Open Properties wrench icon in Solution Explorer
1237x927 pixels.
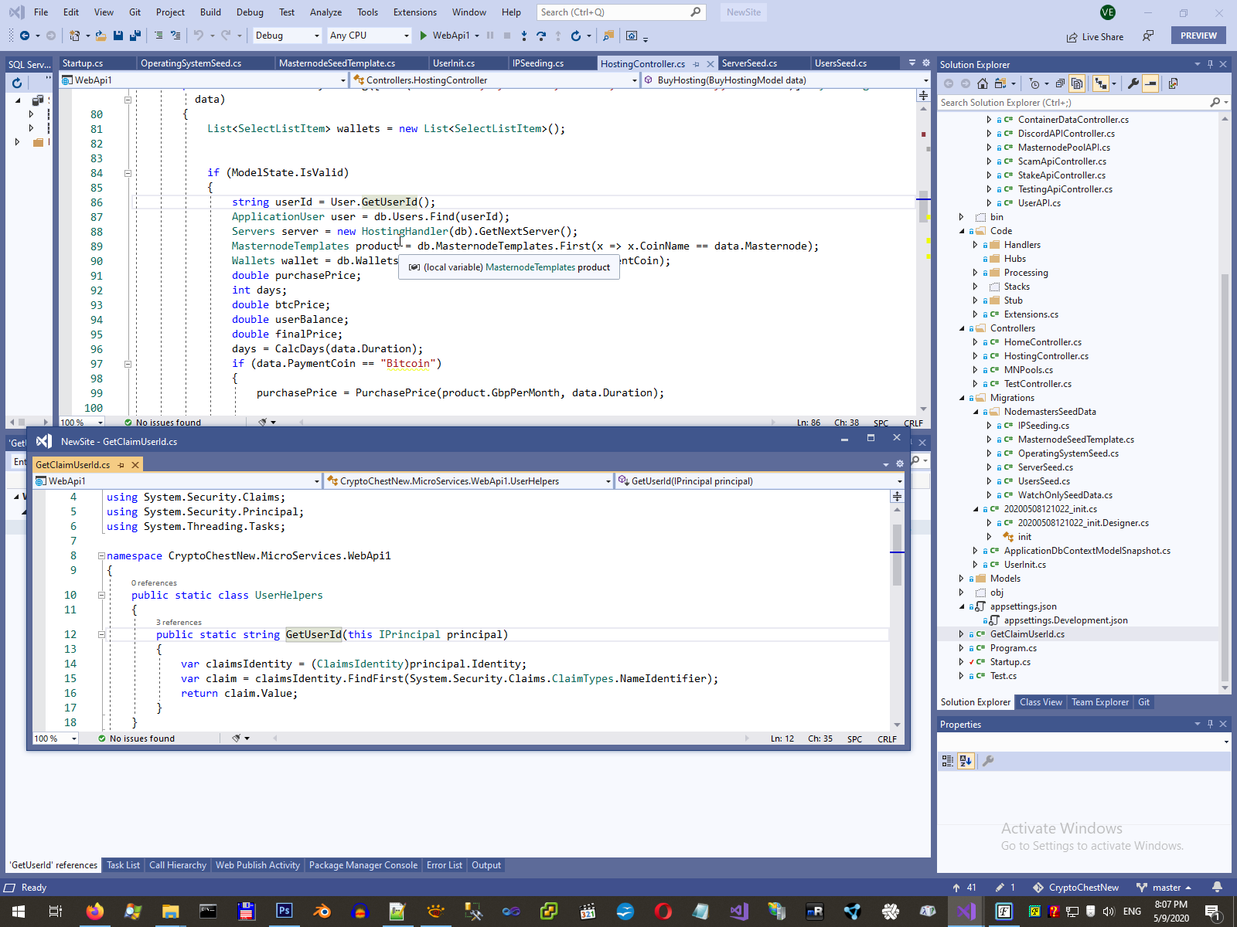point(1133,83)
